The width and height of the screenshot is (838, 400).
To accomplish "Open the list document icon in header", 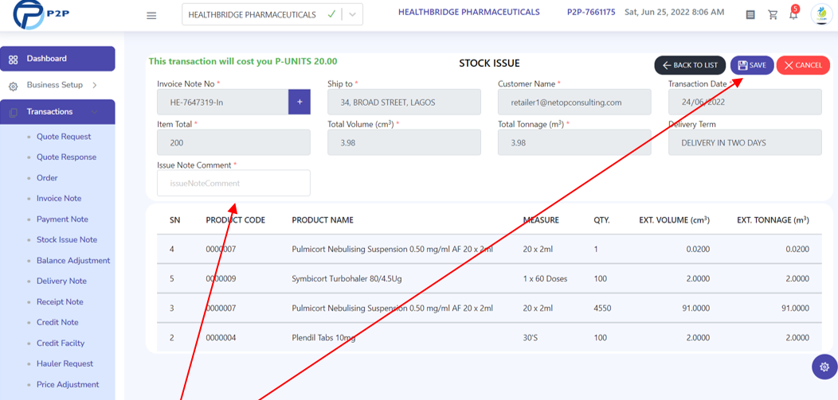I will pyautogui.click(x=750, y=15).
